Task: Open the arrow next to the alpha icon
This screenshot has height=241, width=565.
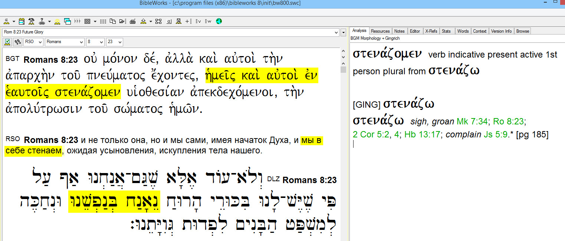Action: (x=14, y=22)
